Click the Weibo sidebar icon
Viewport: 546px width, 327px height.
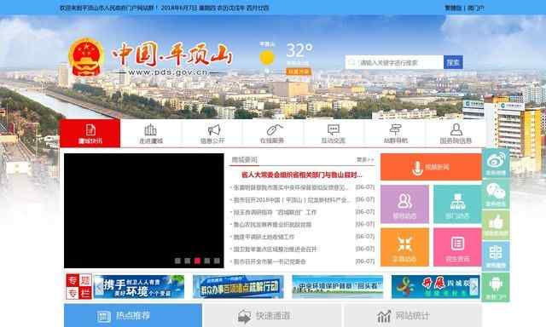point(496,163)
